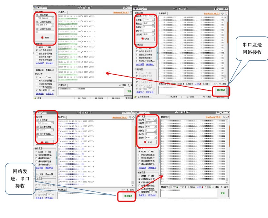Image resolution: width=268 pixels, height=218 pixels.
Task: Toggle AT指令自动回车 checkbox in lower UartAssist
Action: point(139,182)
